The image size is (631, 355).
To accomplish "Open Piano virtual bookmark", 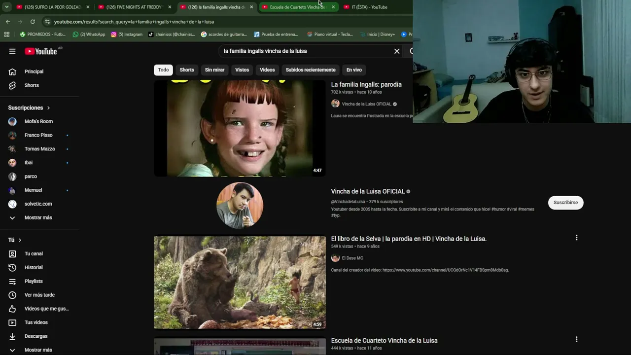I will point(330,35).
